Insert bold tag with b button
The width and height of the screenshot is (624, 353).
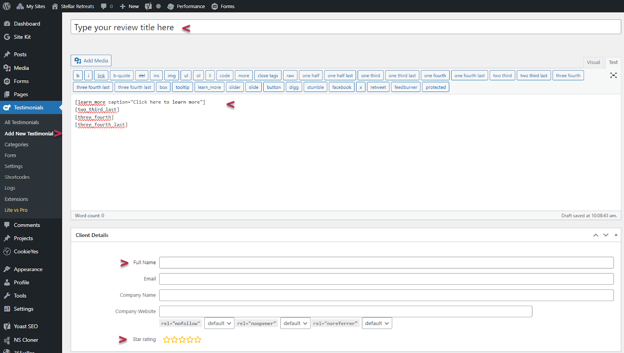click(78, 76)
